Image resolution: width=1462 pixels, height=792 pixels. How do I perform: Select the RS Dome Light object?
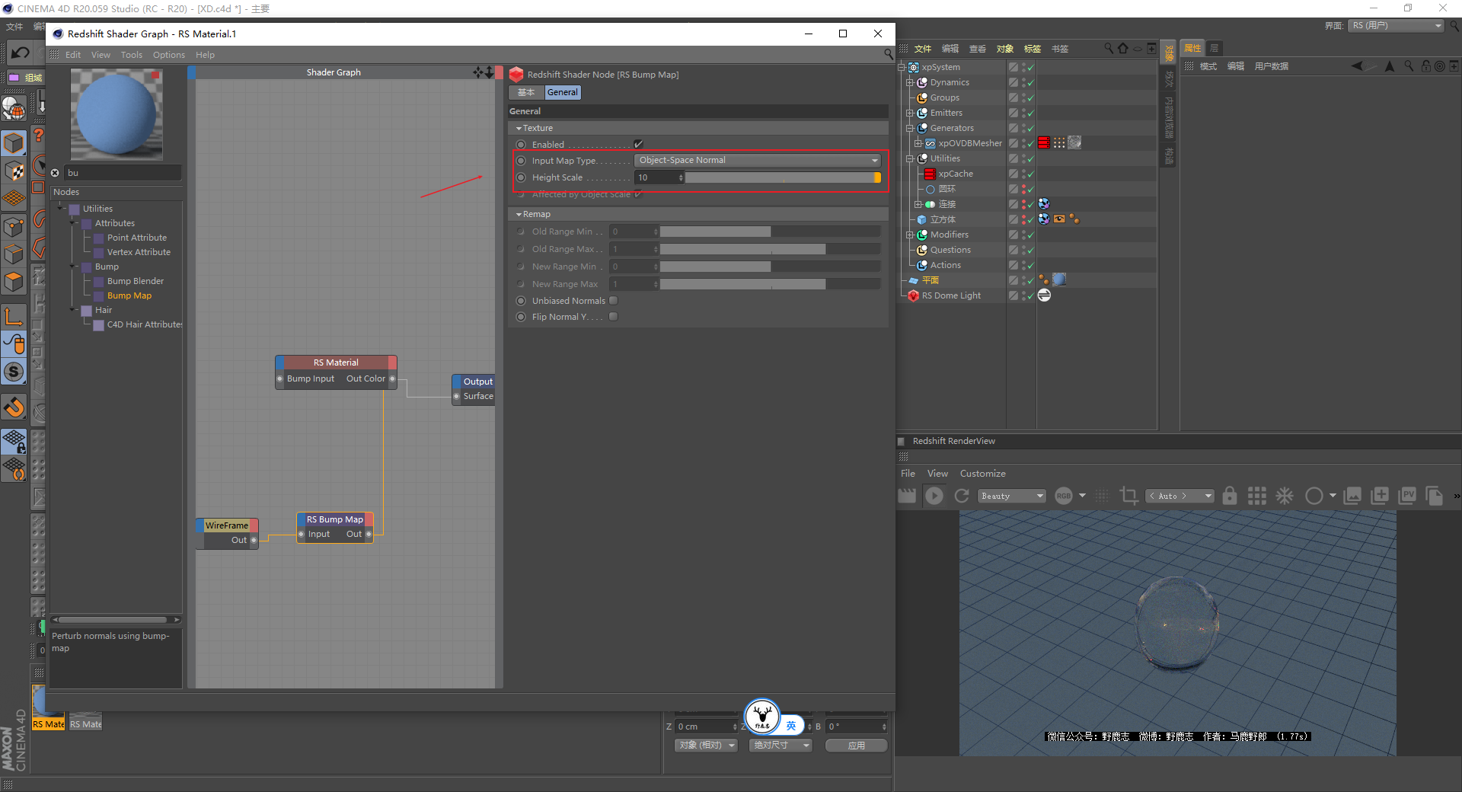pyautogui.click(x=951, y=295)
